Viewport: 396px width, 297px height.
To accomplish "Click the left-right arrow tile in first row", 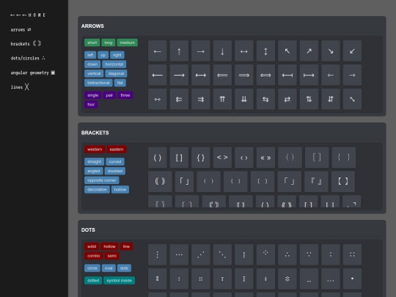I will (x=244, y=51).
